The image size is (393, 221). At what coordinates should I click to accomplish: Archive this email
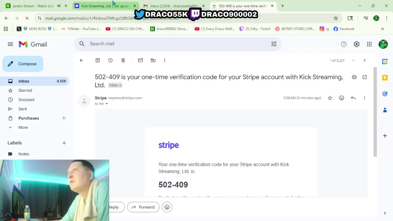pyautogui.click(x=98, y=60)
